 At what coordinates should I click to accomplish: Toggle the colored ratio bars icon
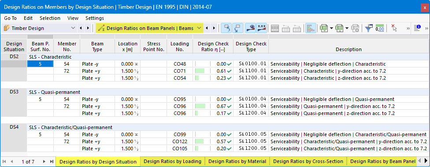pyautogui.click(x=311, y=28)
